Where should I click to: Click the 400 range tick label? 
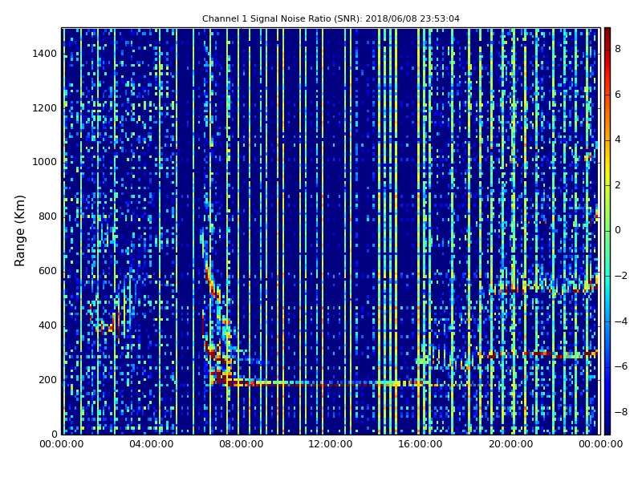(47, 325)
